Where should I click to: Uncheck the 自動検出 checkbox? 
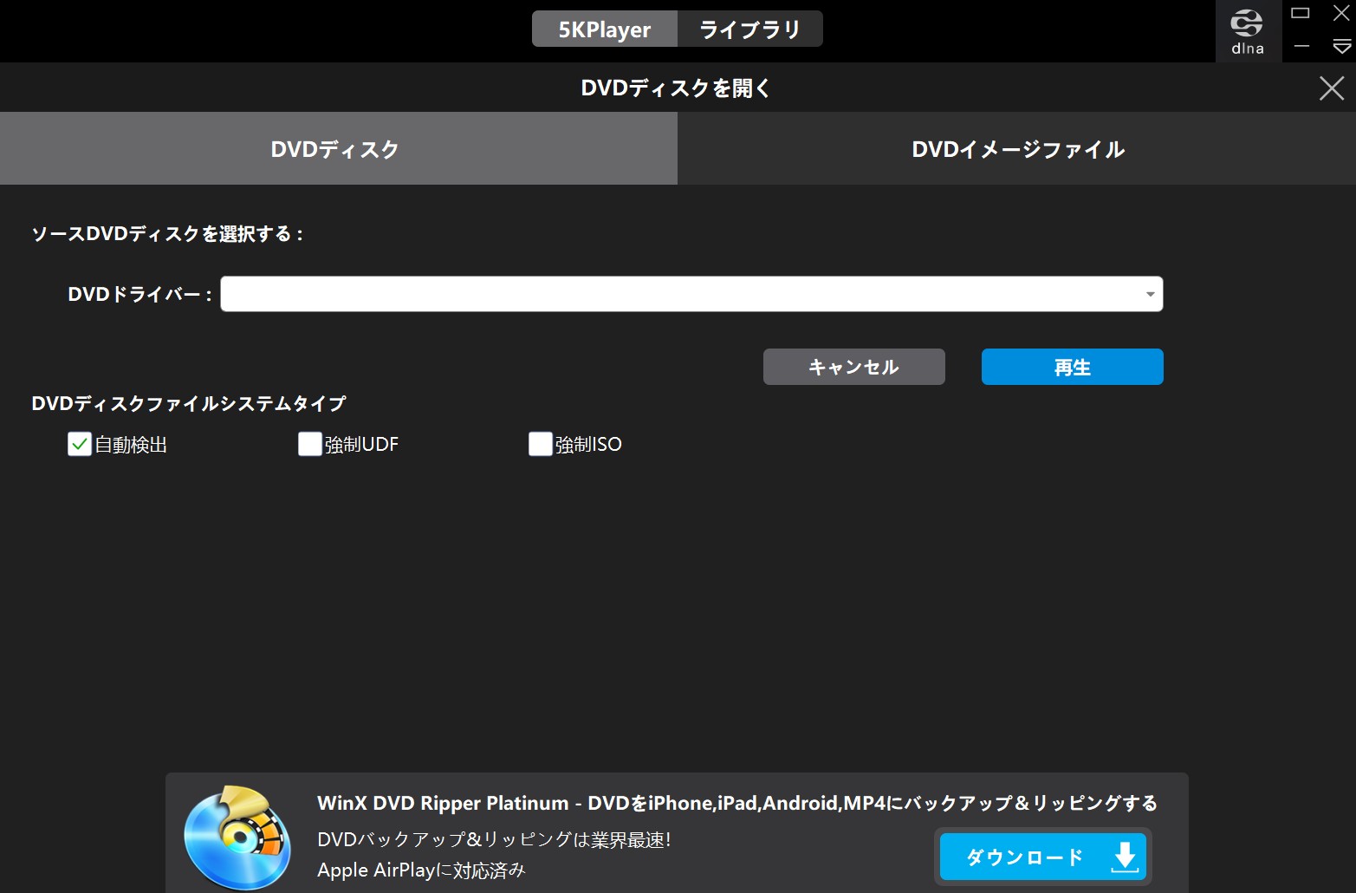click(x=80, y=444)
